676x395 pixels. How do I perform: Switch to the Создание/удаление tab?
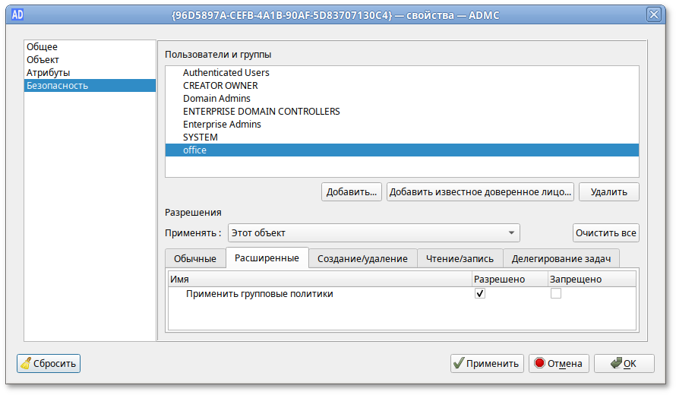click(x=362, y=259)
